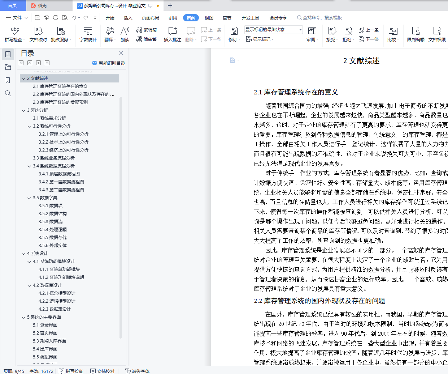Image resolution: width=448 pixels, height=374 pixels.
Task: Convert text with 繁转简
Action: [x=147, y=30]
